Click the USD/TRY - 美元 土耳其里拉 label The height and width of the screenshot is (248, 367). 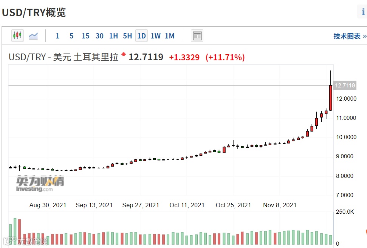click(x=63, y=57)
